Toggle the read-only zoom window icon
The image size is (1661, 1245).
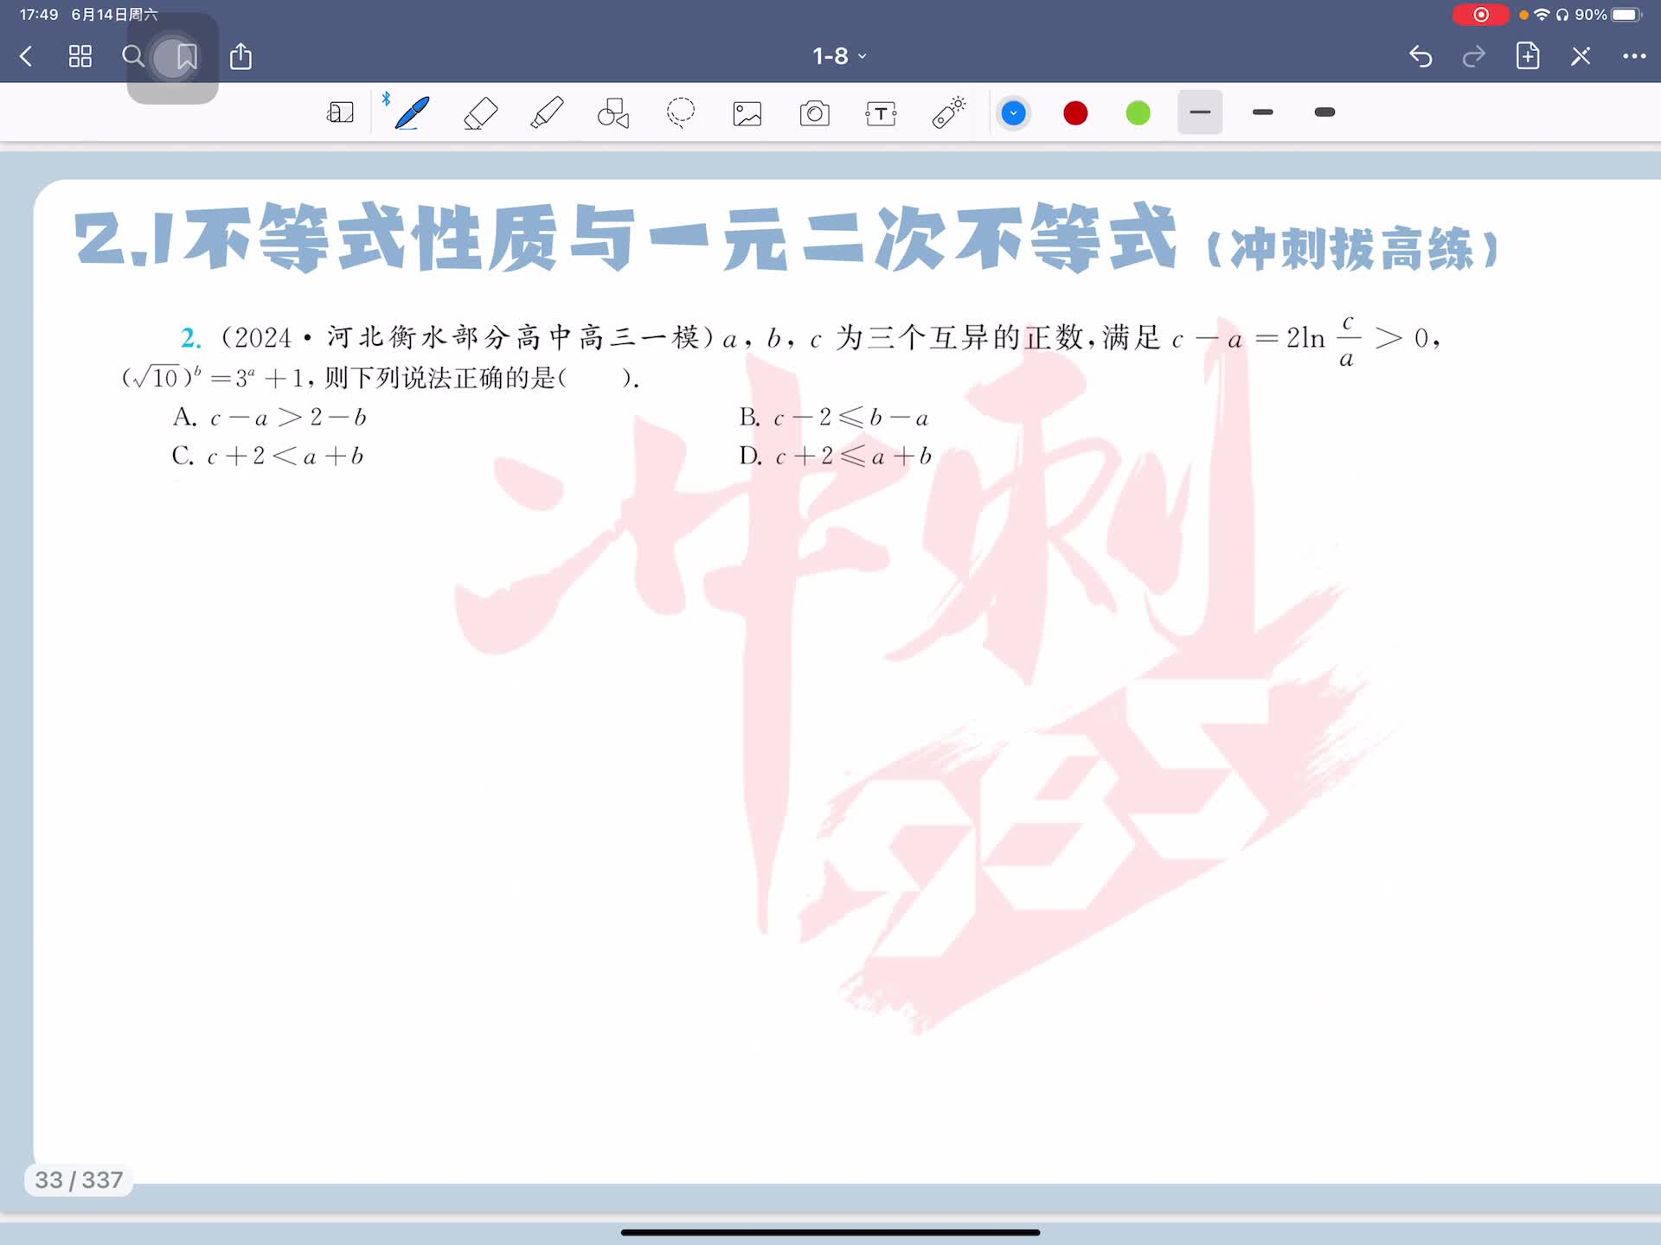click(x=340, y=113)
